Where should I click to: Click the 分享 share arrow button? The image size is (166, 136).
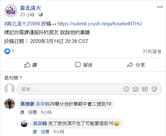pyautogui.click(x=136, y=65)
